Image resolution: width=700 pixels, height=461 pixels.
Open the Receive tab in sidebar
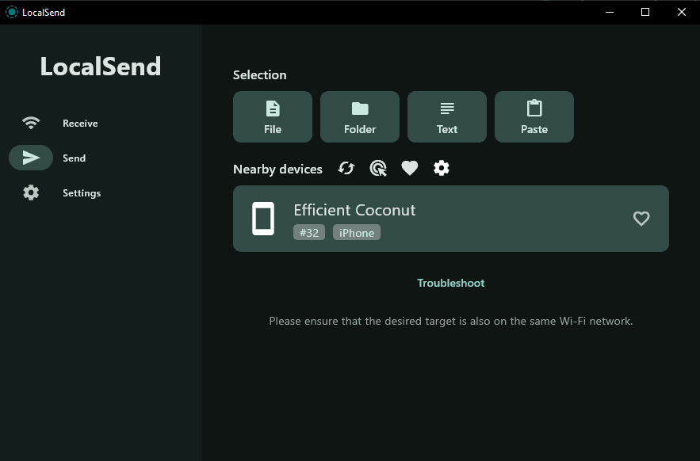(x=59, y=124)
